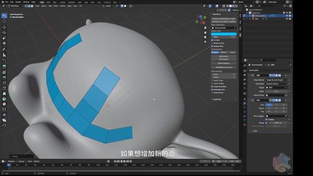The height and width of the screenshot is (176, 313).
Task: Toggle the Automatic join checkbox
Action: coord(212,89)
